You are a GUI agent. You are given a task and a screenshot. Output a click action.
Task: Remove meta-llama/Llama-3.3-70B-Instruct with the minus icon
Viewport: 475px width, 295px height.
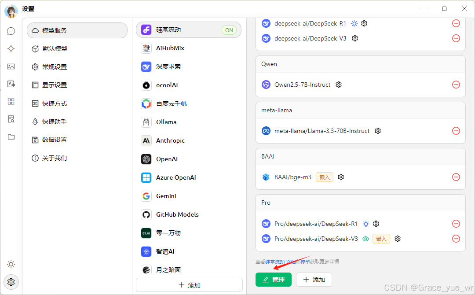456,131
